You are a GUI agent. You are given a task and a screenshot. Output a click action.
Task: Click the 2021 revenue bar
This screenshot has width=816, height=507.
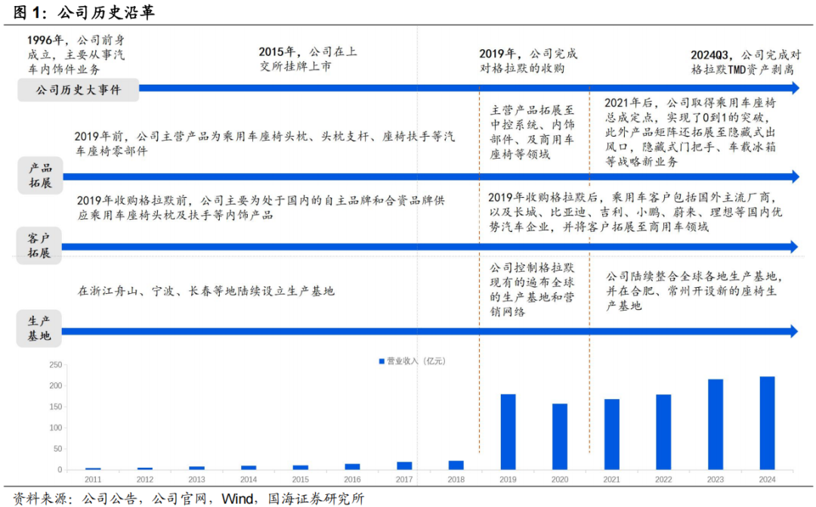(x=611, y=434)
